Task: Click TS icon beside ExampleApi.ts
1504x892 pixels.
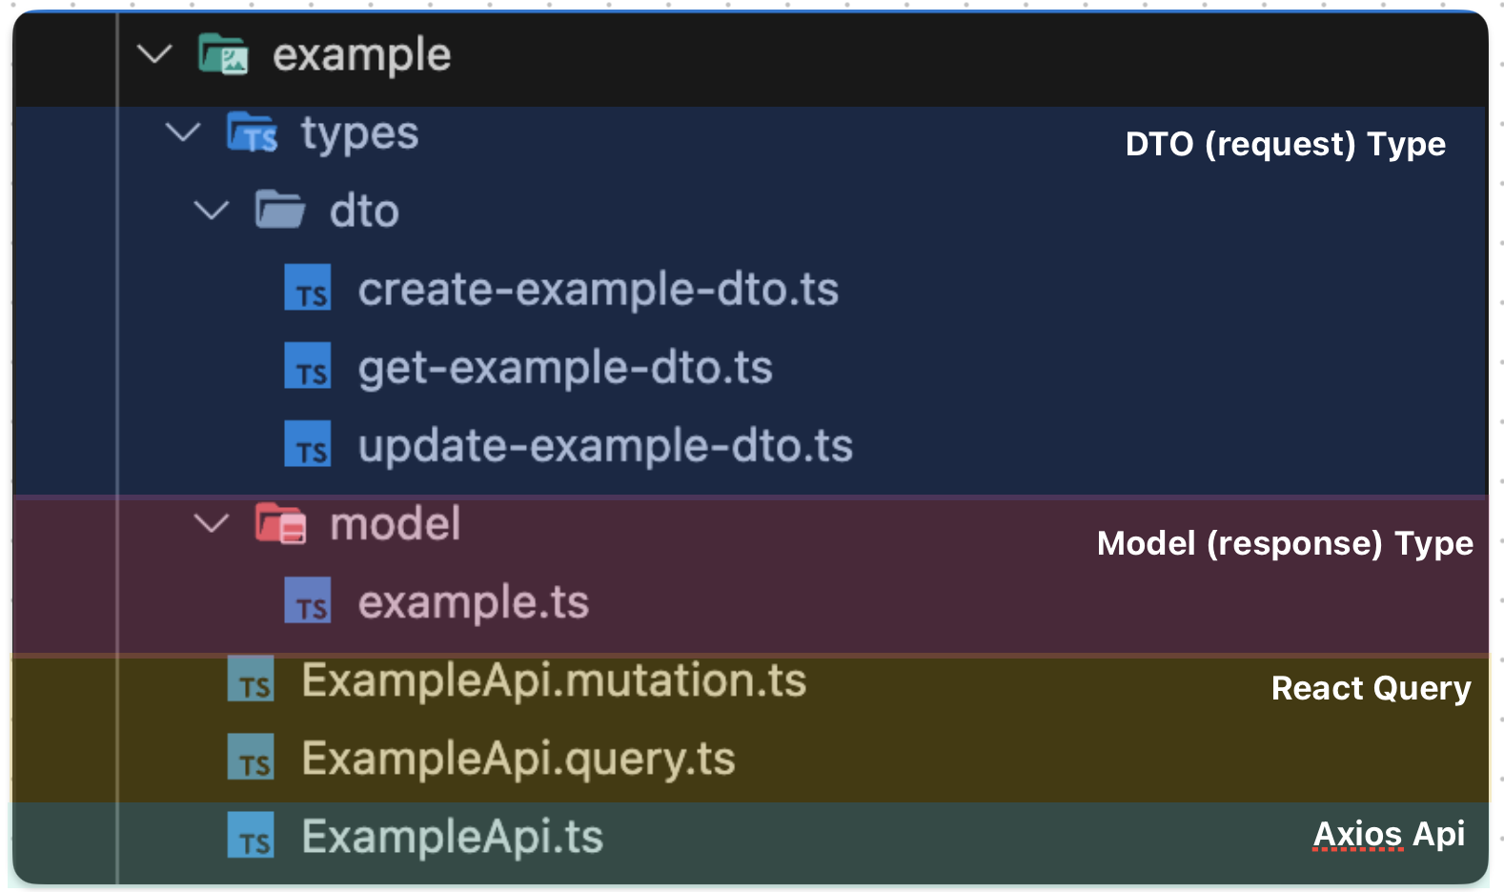Action: pyautogui.click(x=252, y=836)
